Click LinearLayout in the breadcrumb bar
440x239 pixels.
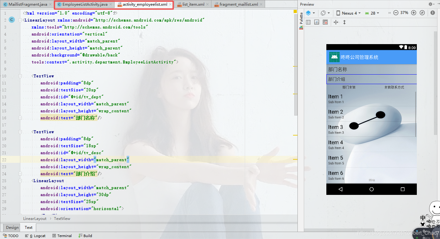35,218
